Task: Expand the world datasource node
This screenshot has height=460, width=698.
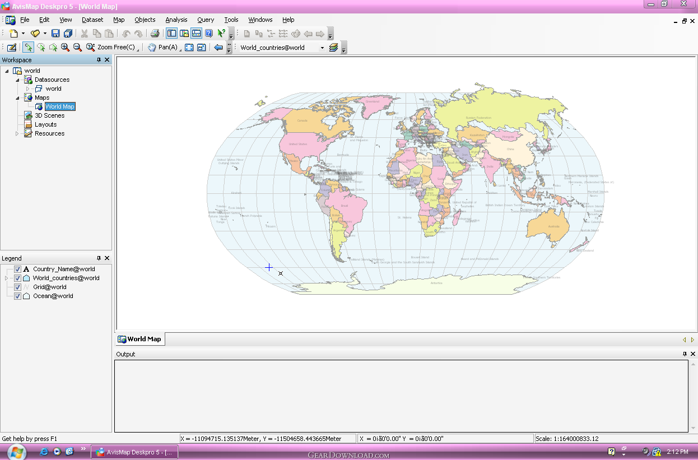Action: pyautogui.click(x=27, y=89)
